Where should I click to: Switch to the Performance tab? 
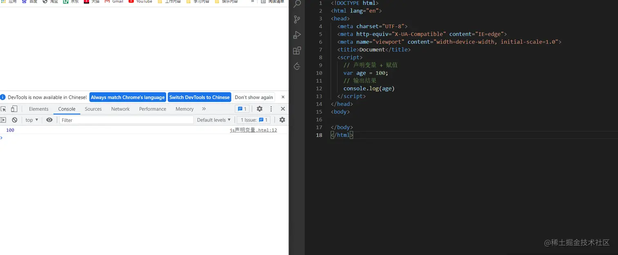click(152, 109)
